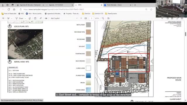Open EnerGov CSS bookmark folder
187x105 pixels.
pyautogui.click(x=98, y=14)
